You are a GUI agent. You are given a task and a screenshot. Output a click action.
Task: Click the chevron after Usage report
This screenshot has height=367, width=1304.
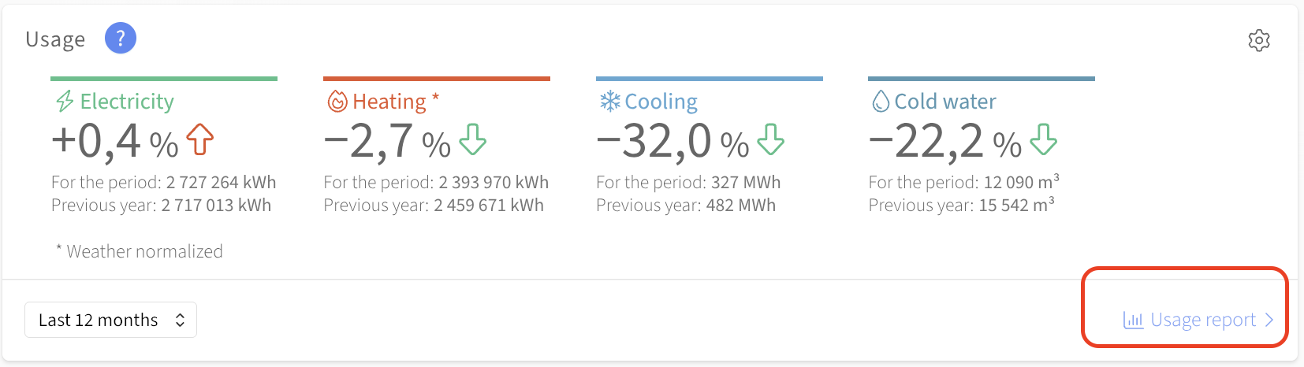tap(1269, 320)
